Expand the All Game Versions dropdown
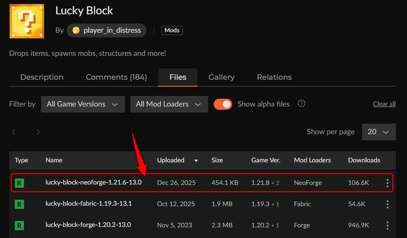The width and height of the screenshot is (407, 238). point(83,104)
